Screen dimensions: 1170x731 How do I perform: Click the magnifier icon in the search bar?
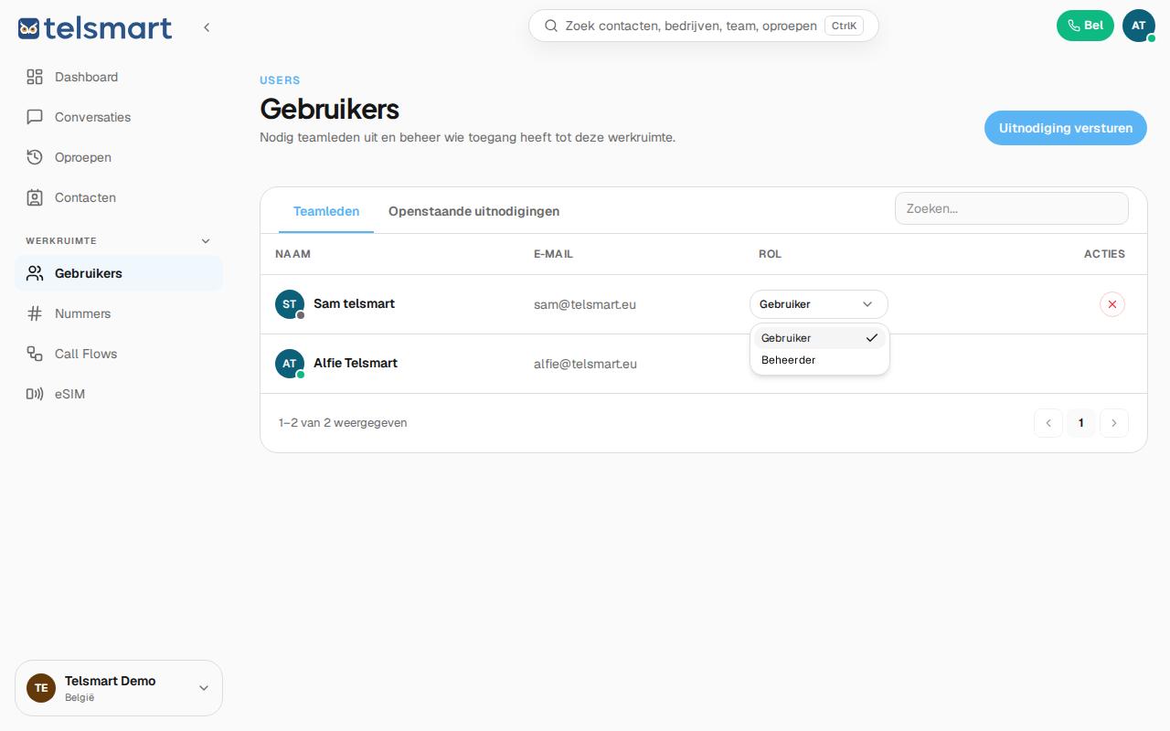point(551,26)
